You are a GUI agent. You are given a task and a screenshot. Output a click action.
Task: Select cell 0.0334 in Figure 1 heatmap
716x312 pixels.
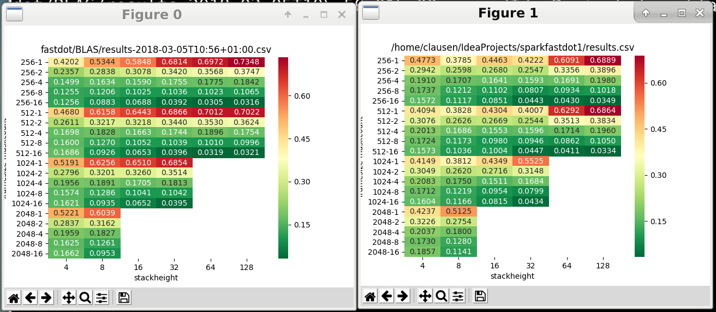click(602, 151)
